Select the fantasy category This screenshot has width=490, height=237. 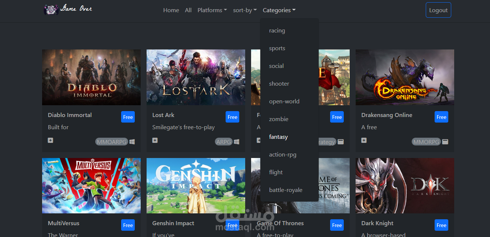289,137
